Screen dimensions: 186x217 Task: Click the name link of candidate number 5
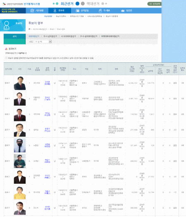tap(47, 146)
